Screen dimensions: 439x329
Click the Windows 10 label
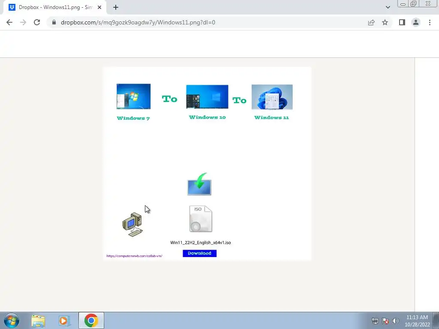(207, 117)
